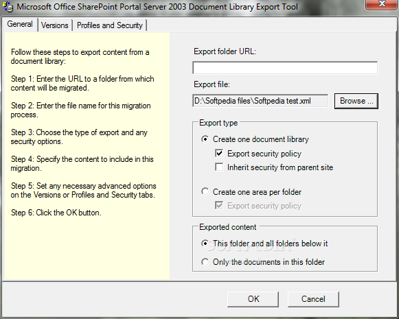Click the Browse... button

coord(356,101)
